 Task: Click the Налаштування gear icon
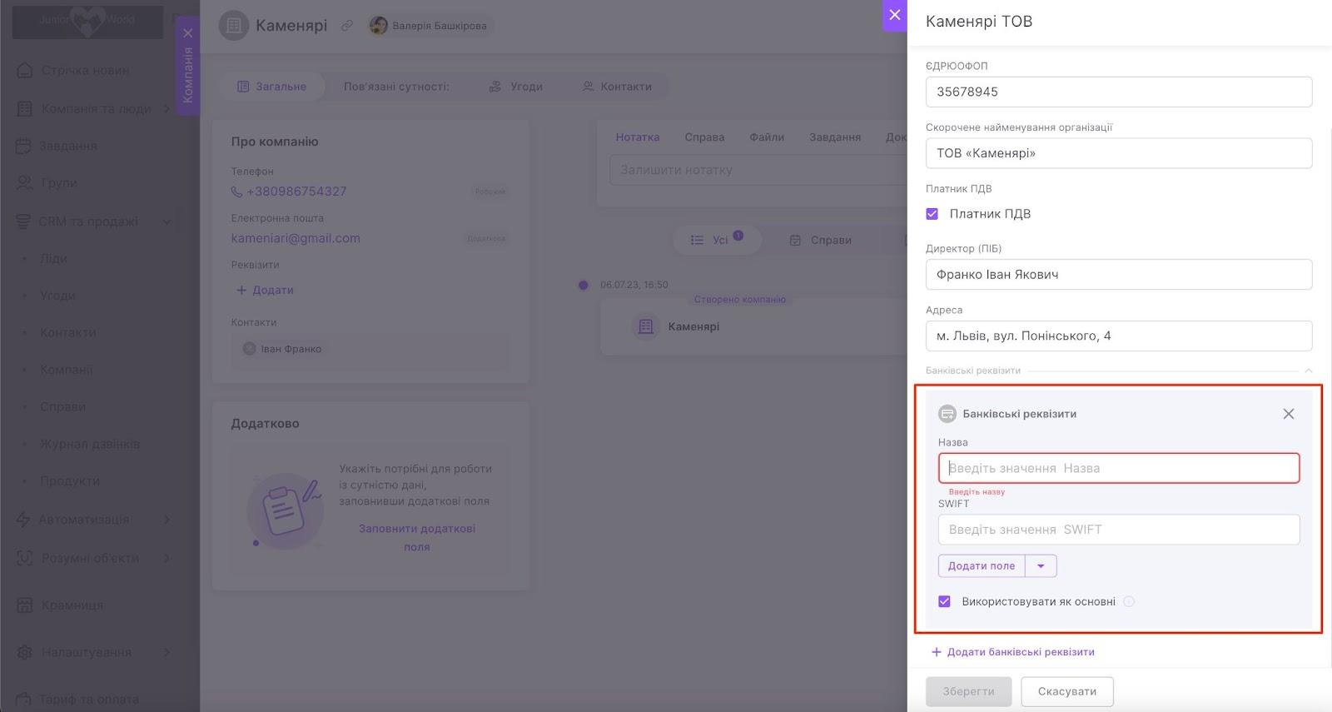25,652
